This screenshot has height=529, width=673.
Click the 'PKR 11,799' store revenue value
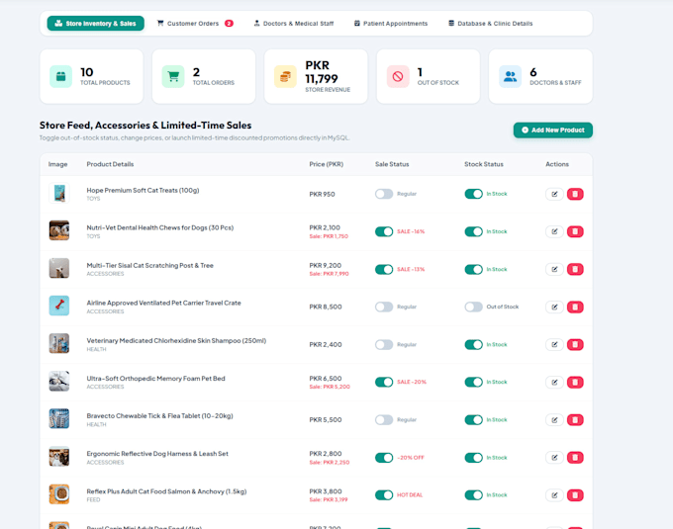(322, 72)
